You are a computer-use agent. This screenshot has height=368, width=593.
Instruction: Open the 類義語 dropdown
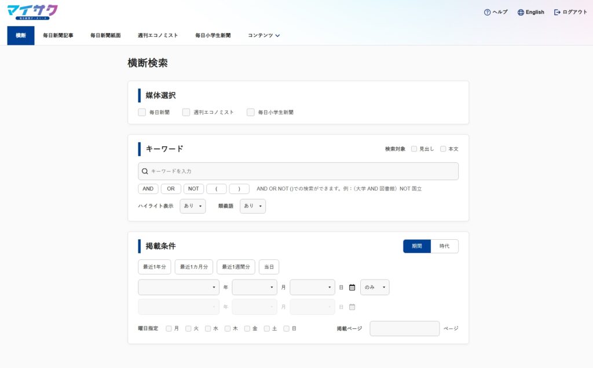(252, 206)
